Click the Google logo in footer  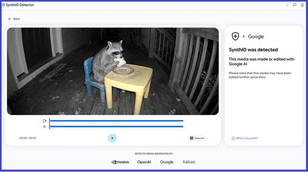coord(167,162)
